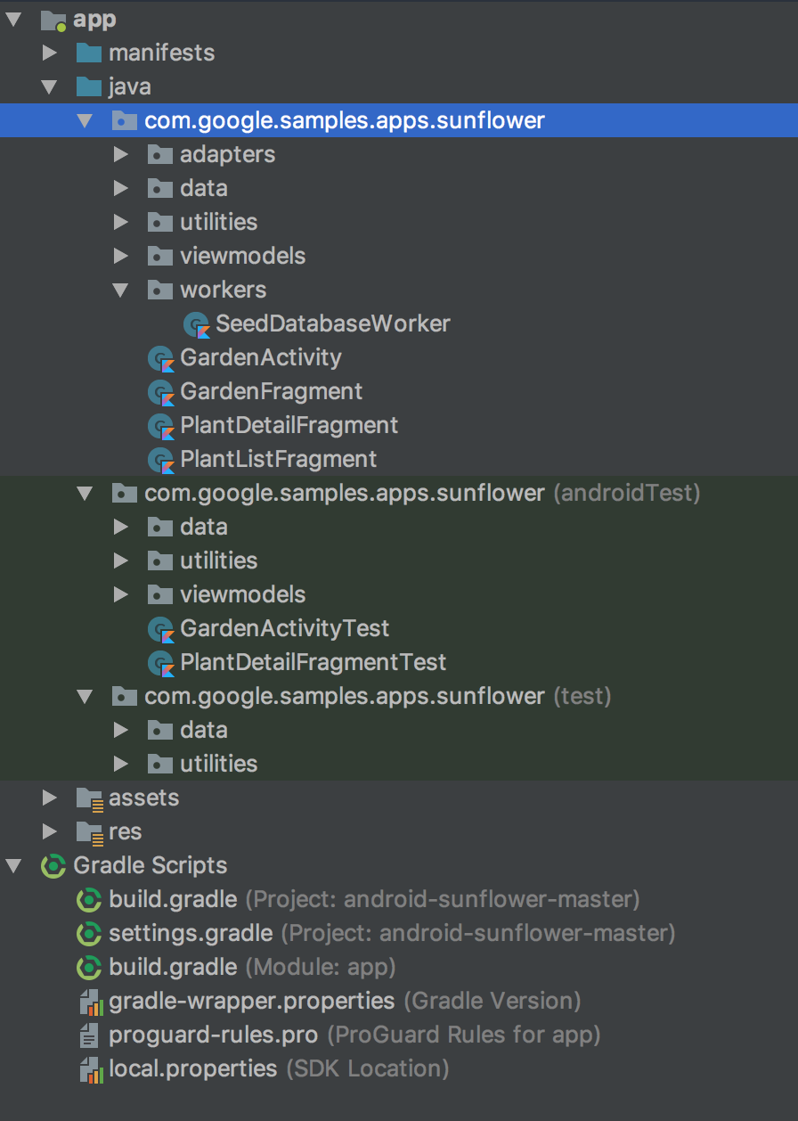798x1121 pixels.
Task: Collapse the java folder arrow
Action: 50,86
